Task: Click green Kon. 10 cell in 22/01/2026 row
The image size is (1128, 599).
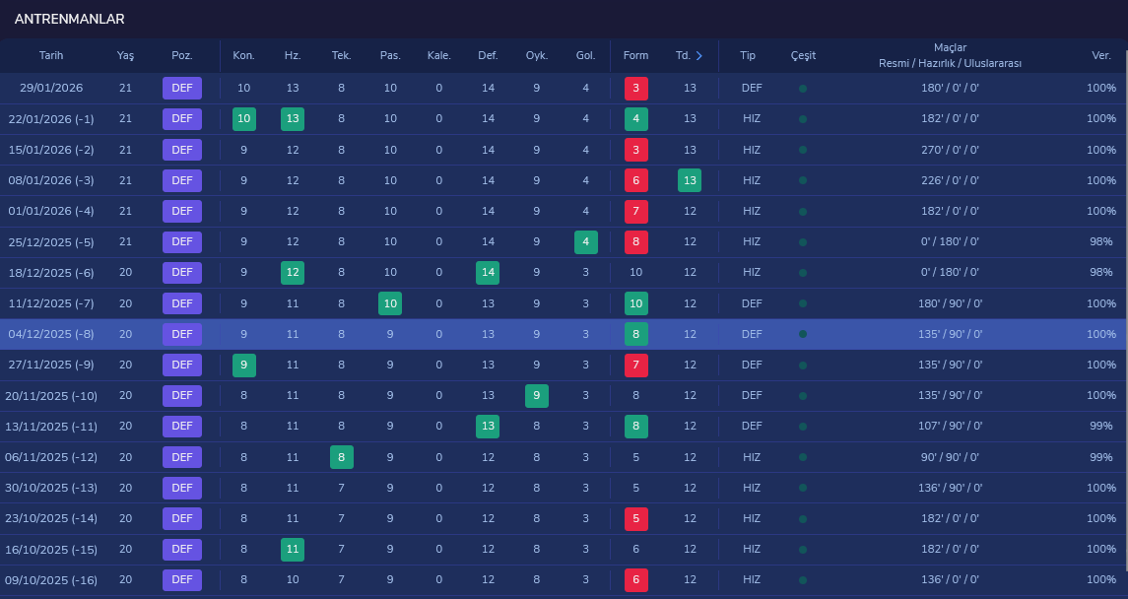Action: tap(244, 118)
